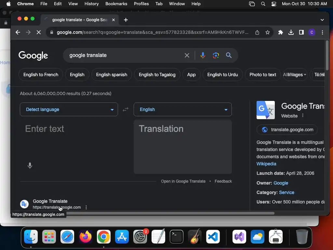
Task: Select the English chip
Action: click(77, 75)
